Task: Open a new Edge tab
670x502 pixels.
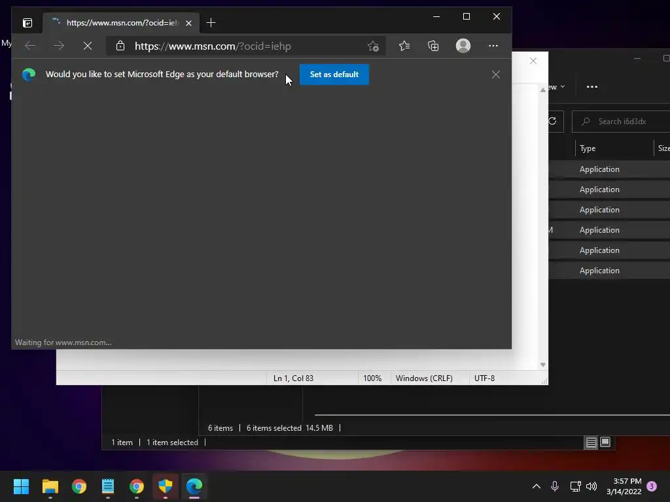Action: coord(211,23)
